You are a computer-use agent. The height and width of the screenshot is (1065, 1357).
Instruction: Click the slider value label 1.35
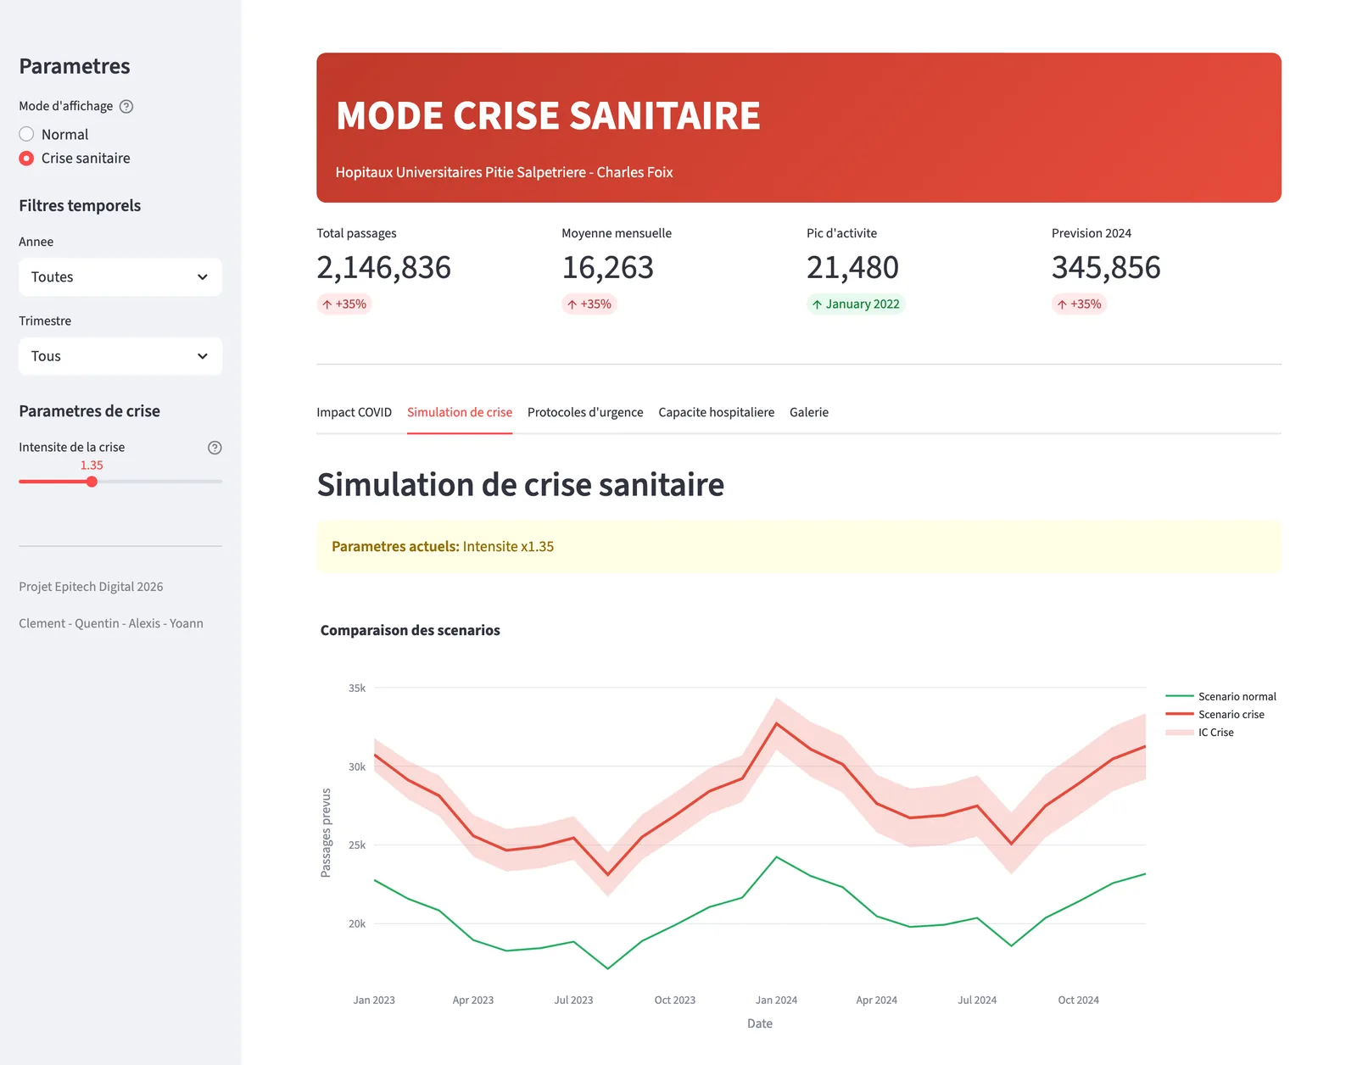point(92,466)
